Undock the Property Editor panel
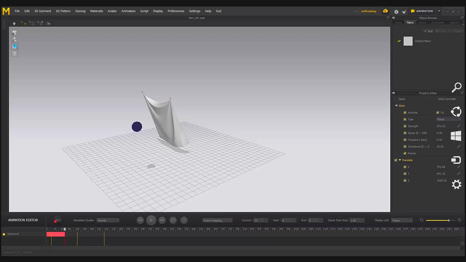This screenshot has height=262, width=466. 462,93
